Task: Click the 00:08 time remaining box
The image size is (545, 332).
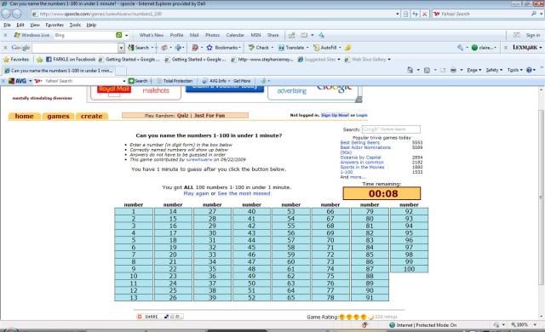Action: 381,193
